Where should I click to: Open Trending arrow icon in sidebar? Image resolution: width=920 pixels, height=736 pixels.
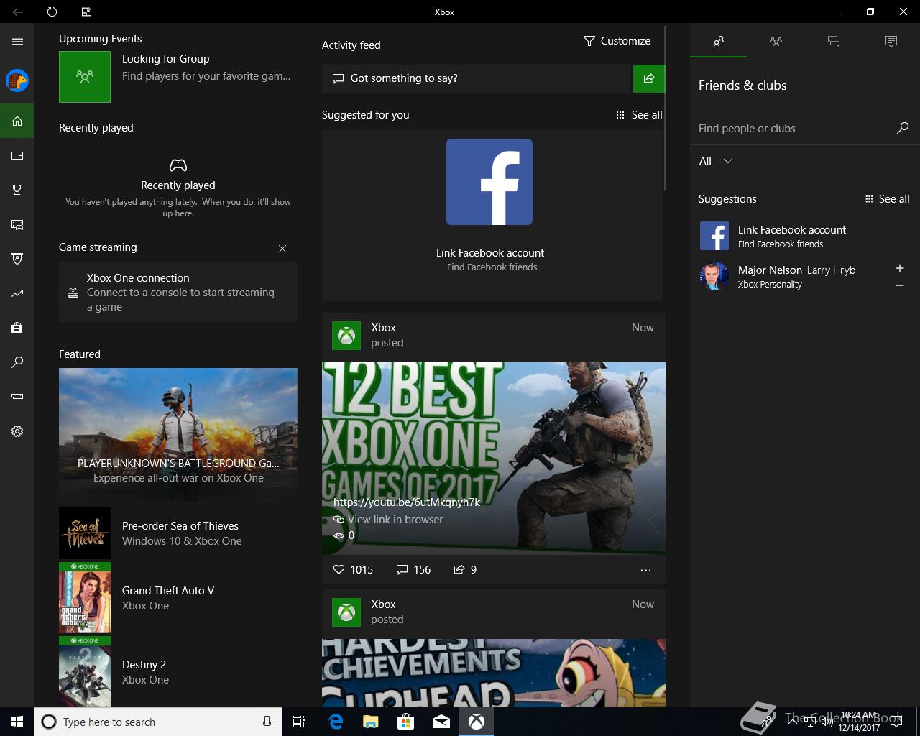[17, 293]
